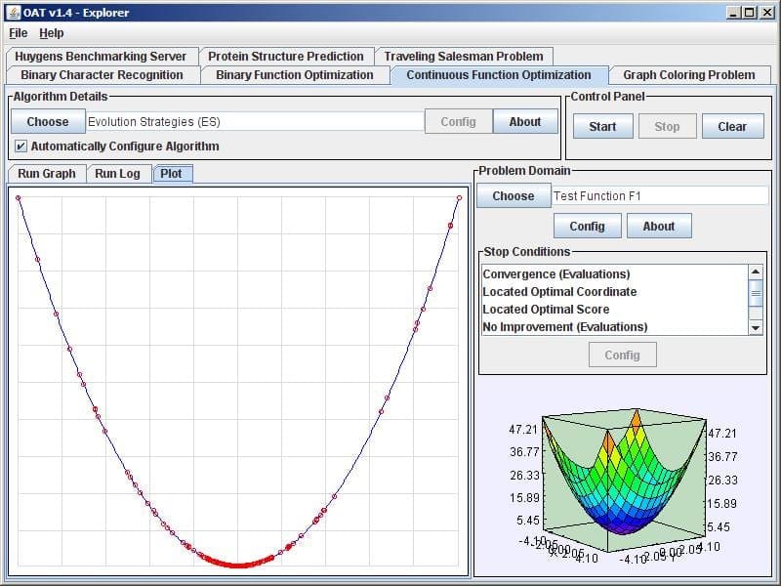Choose an algorithm in Algorithm Details
Image resolution: width=781 pixels, height=586 pixels.
(48, 122)
